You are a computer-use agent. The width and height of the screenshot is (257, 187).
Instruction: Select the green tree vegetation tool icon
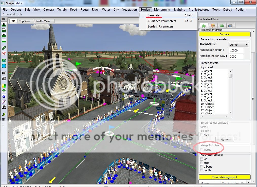click(4, 91)
